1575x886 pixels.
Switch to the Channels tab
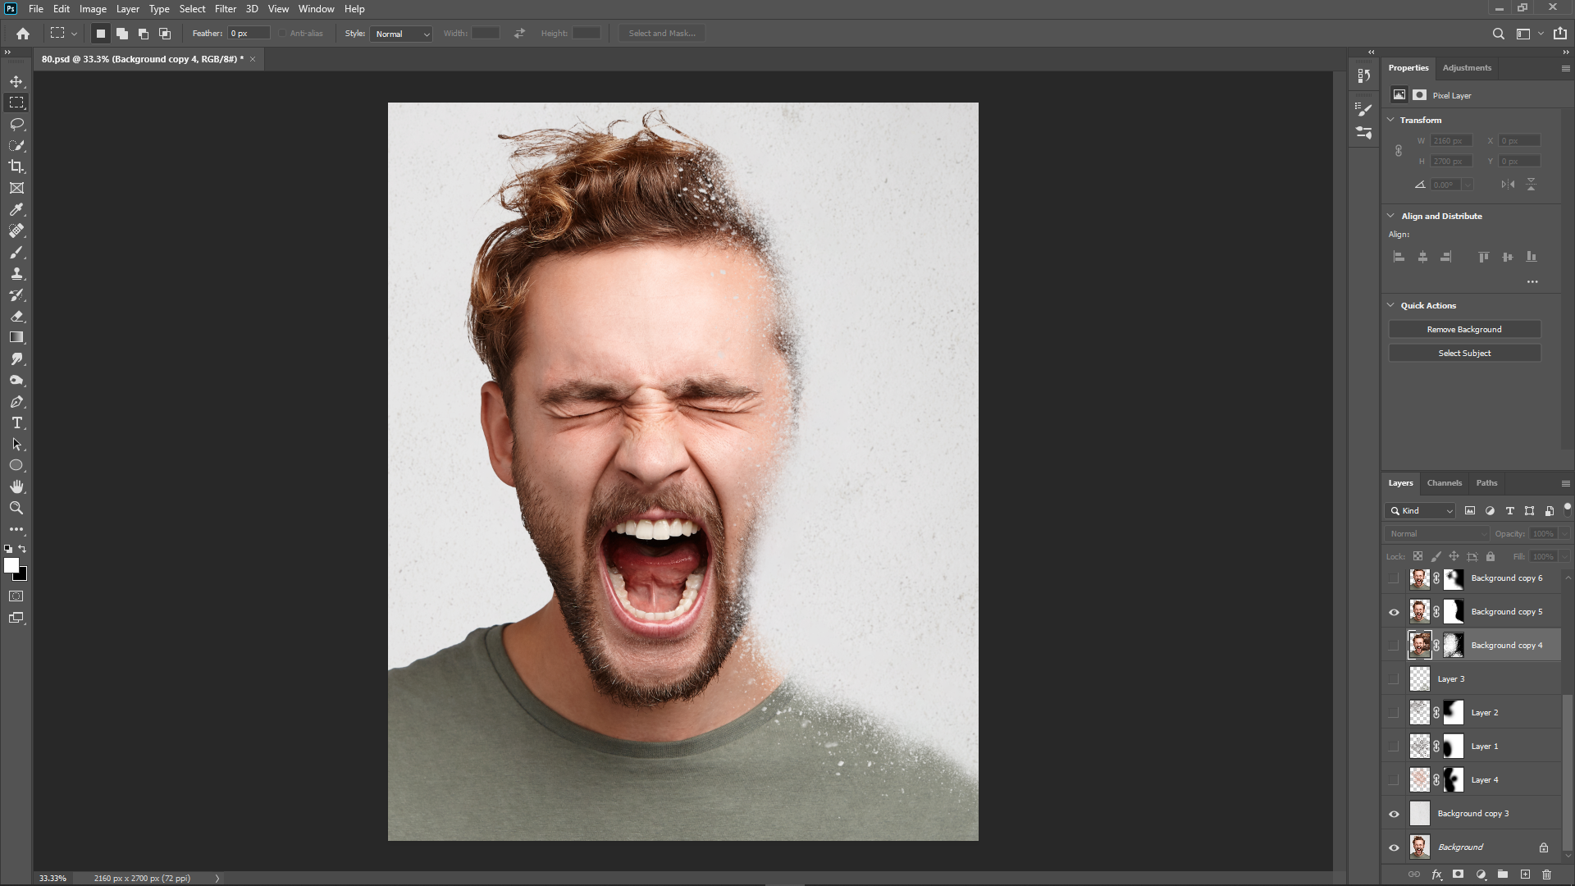coord(1444,483)
